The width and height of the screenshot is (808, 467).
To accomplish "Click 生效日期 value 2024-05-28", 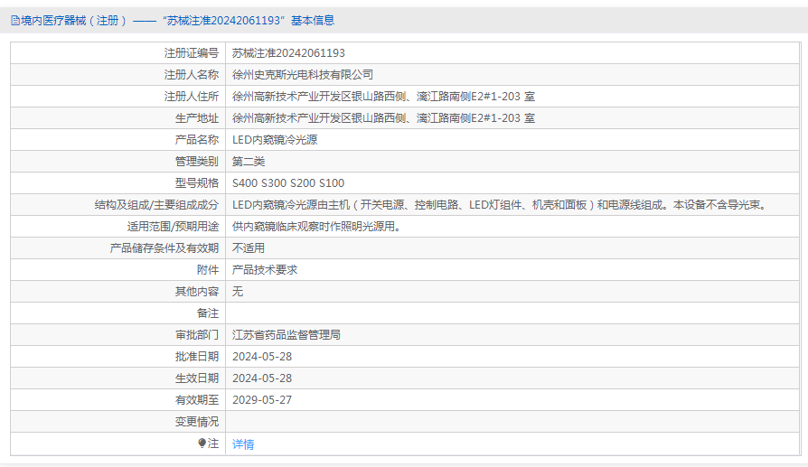I will point(262,378).
